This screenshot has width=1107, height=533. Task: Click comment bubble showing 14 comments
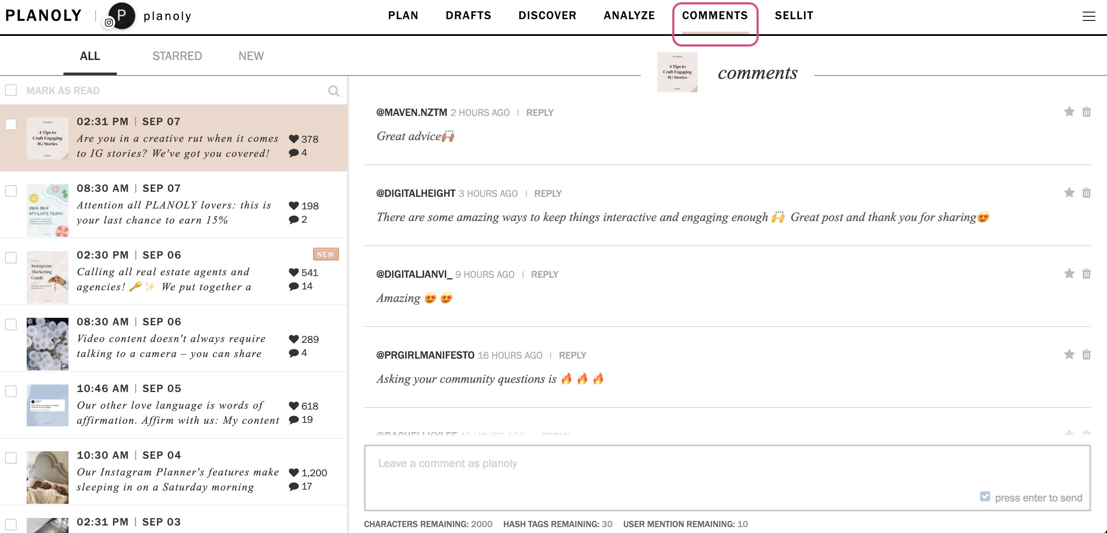(x=294, y=287)
